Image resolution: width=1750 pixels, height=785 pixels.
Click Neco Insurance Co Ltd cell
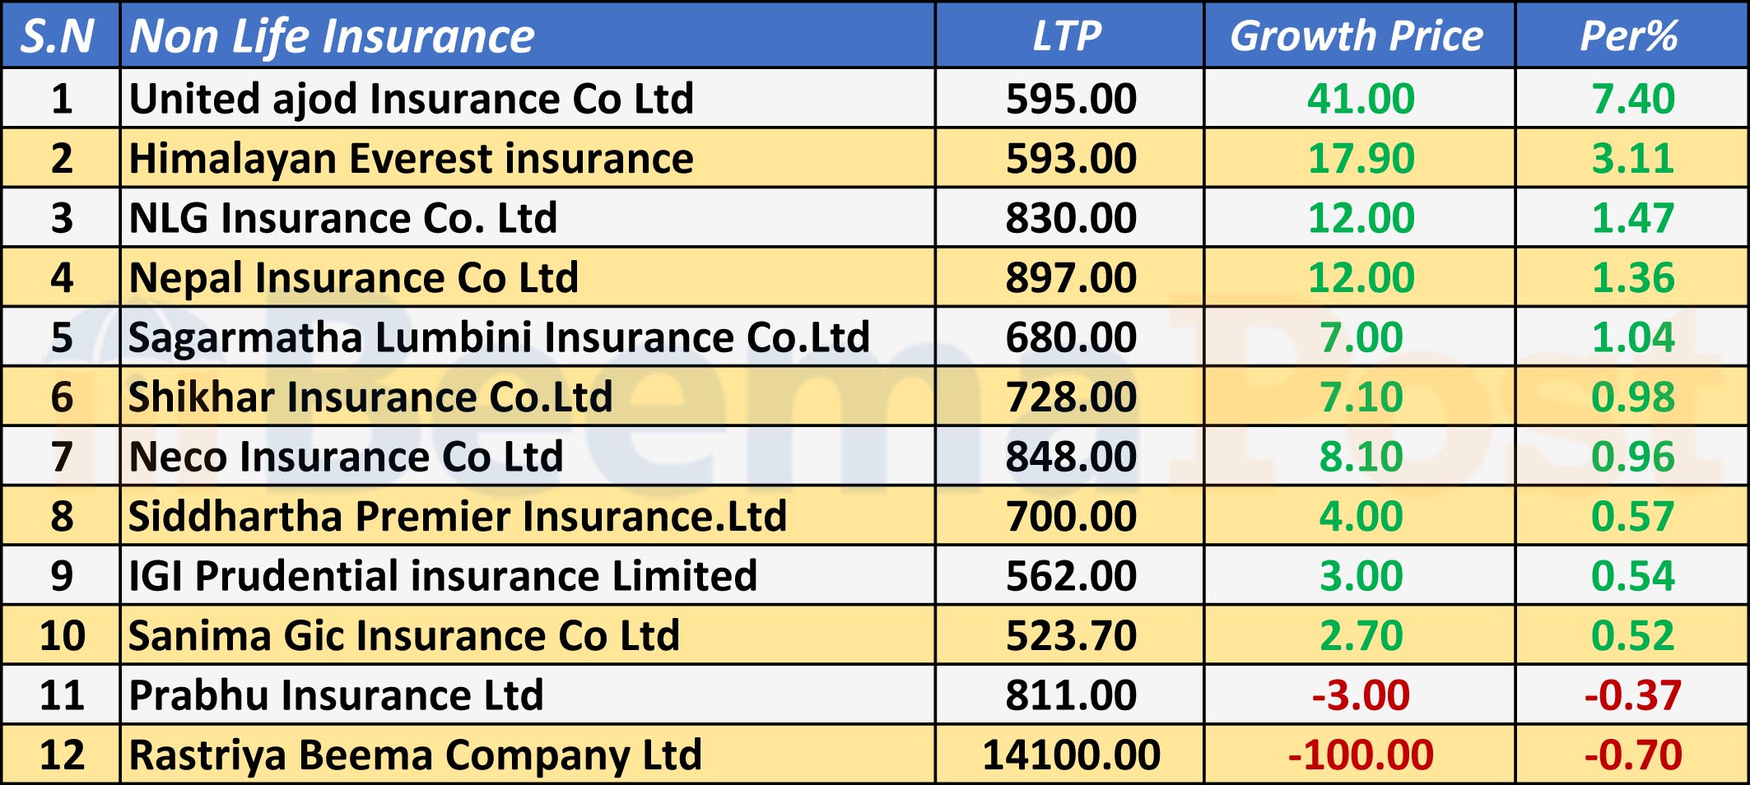(346, 457)
